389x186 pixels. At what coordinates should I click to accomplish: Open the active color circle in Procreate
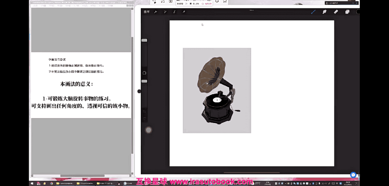[x=358, y=12]
